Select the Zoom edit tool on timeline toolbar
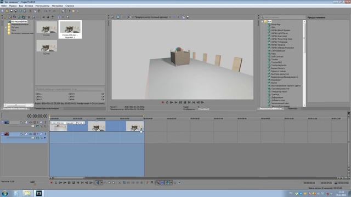Viewport: 351px width, 197px height. pos(114,183)
